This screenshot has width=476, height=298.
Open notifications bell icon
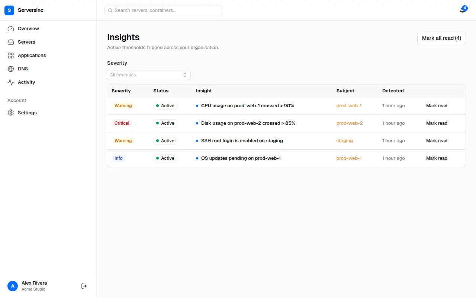pyautogui.click(x=463, y=10)
